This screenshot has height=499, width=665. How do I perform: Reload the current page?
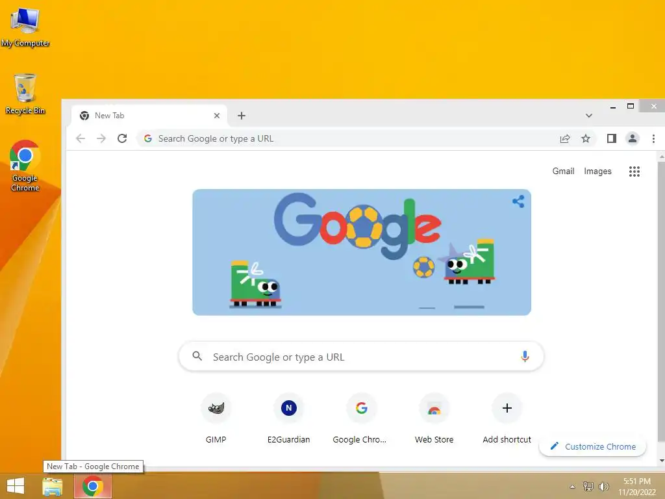click(122, 138)
